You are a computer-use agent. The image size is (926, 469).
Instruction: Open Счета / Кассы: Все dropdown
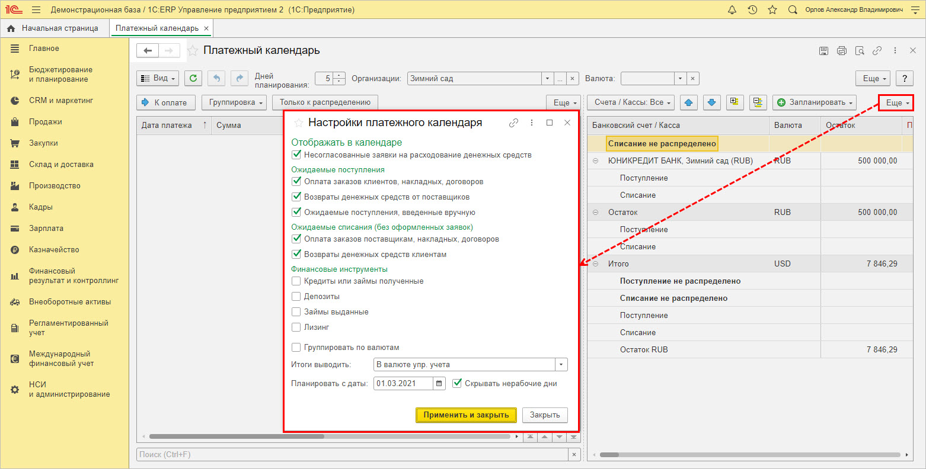(x=631, y=102)
